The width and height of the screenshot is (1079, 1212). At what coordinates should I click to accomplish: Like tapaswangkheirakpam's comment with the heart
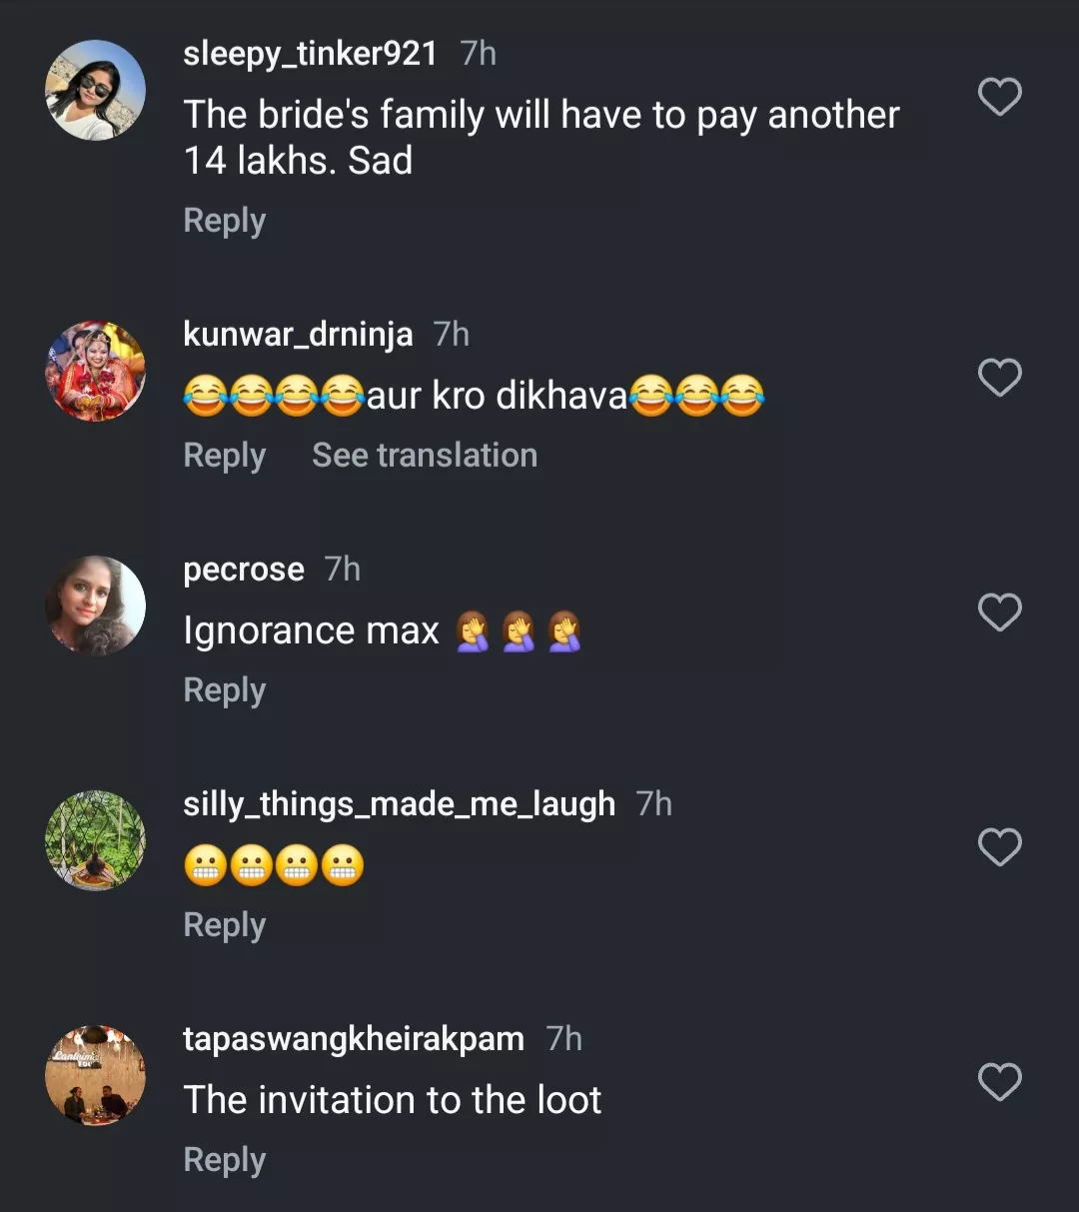point(999,1082)
